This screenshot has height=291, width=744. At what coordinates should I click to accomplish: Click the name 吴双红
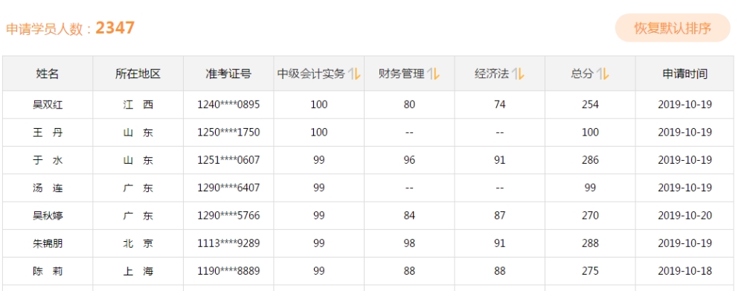coord(48,104)
